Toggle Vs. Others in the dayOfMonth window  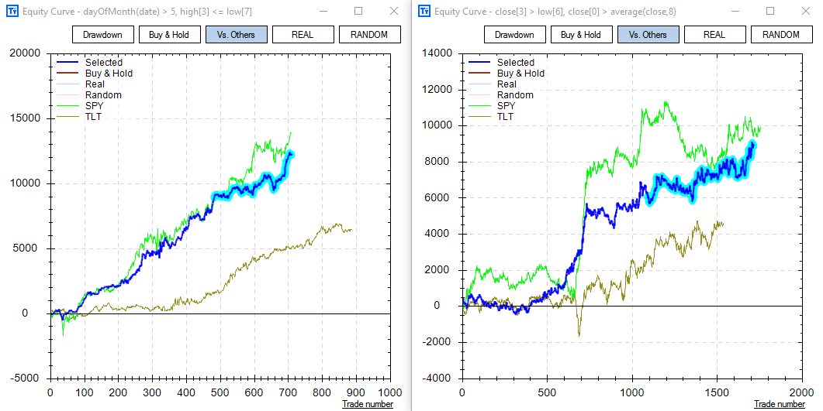(237, 35)
